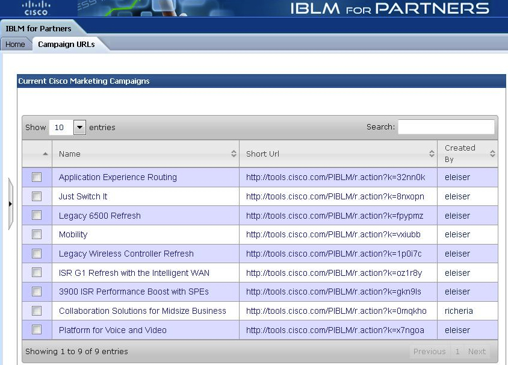Click page 1 in the pagination control
Screen dimensions: 508x365
(x=458, y=351)
